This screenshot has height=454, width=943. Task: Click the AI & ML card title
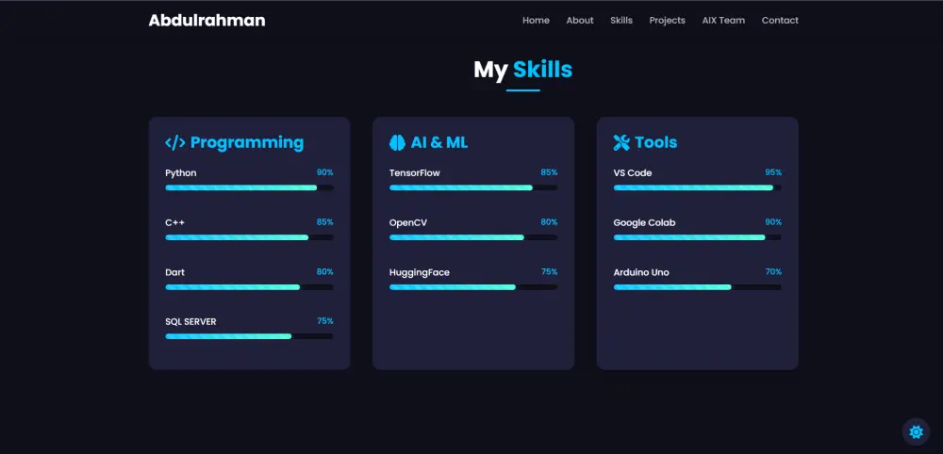tap(439, 142)
